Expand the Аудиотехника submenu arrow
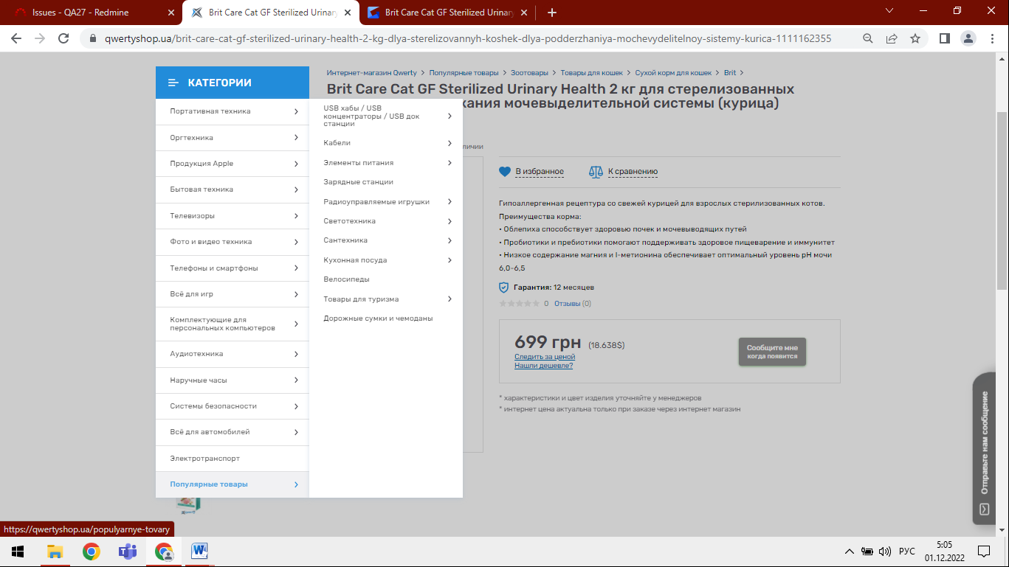The width and height of the screenshot is (1009, 567). 296,354
